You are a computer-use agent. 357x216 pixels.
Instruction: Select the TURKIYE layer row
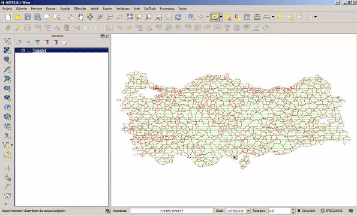pos(61,50)
